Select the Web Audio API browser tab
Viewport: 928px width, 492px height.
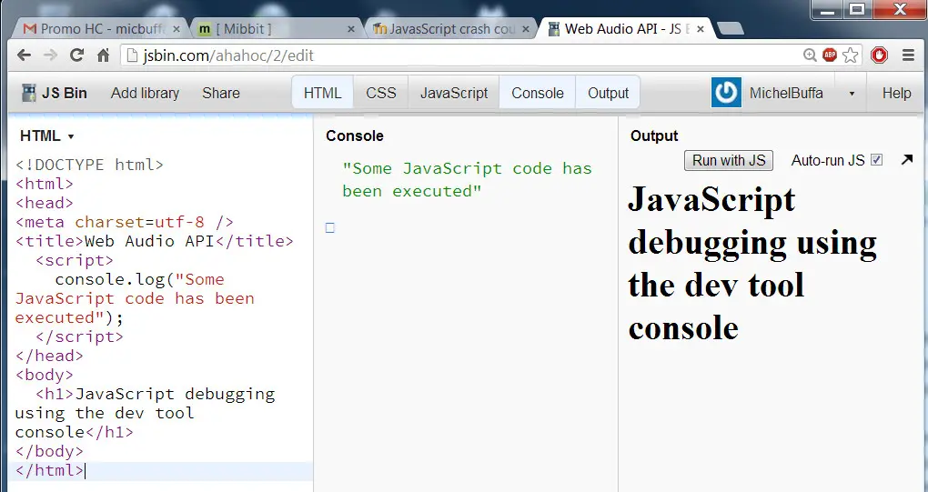[626, 29]
